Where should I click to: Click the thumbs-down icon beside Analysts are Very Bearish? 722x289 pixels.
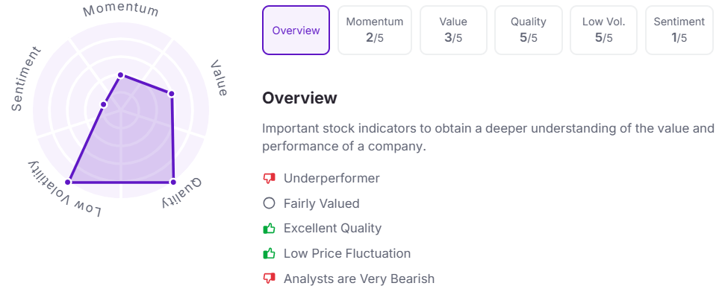269,278
